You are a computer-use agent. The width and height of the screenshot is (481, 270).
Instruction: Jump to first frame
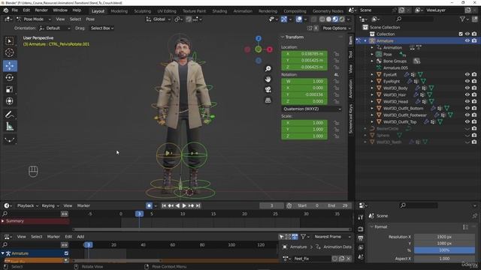pos(164,205)
